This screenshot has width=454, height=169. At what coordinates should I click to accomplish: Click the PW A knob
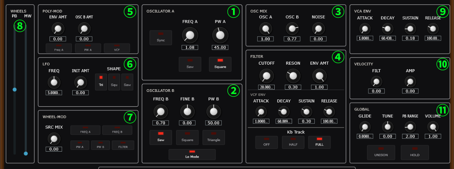click(220, 35)
